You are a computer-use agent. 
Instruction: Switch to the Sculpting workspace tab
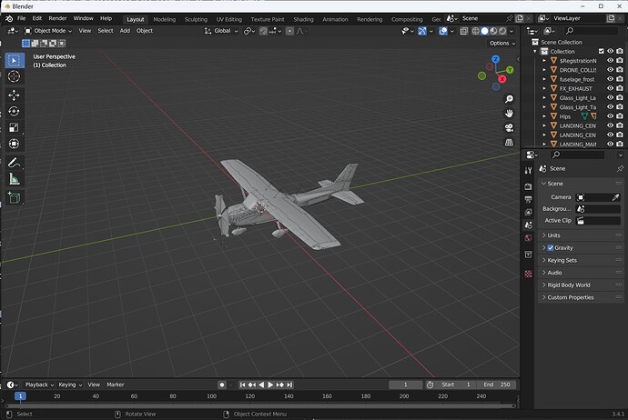[x=196, y=19]
